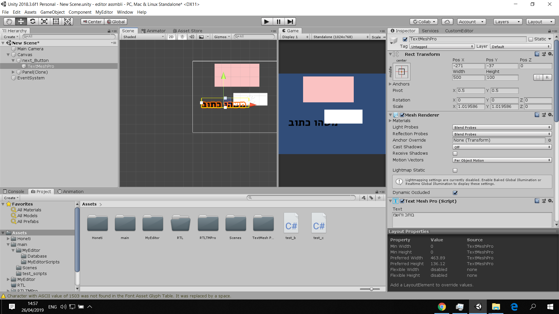Expand the Anchors section
This screenshot has width=559, height=314.
390,84
